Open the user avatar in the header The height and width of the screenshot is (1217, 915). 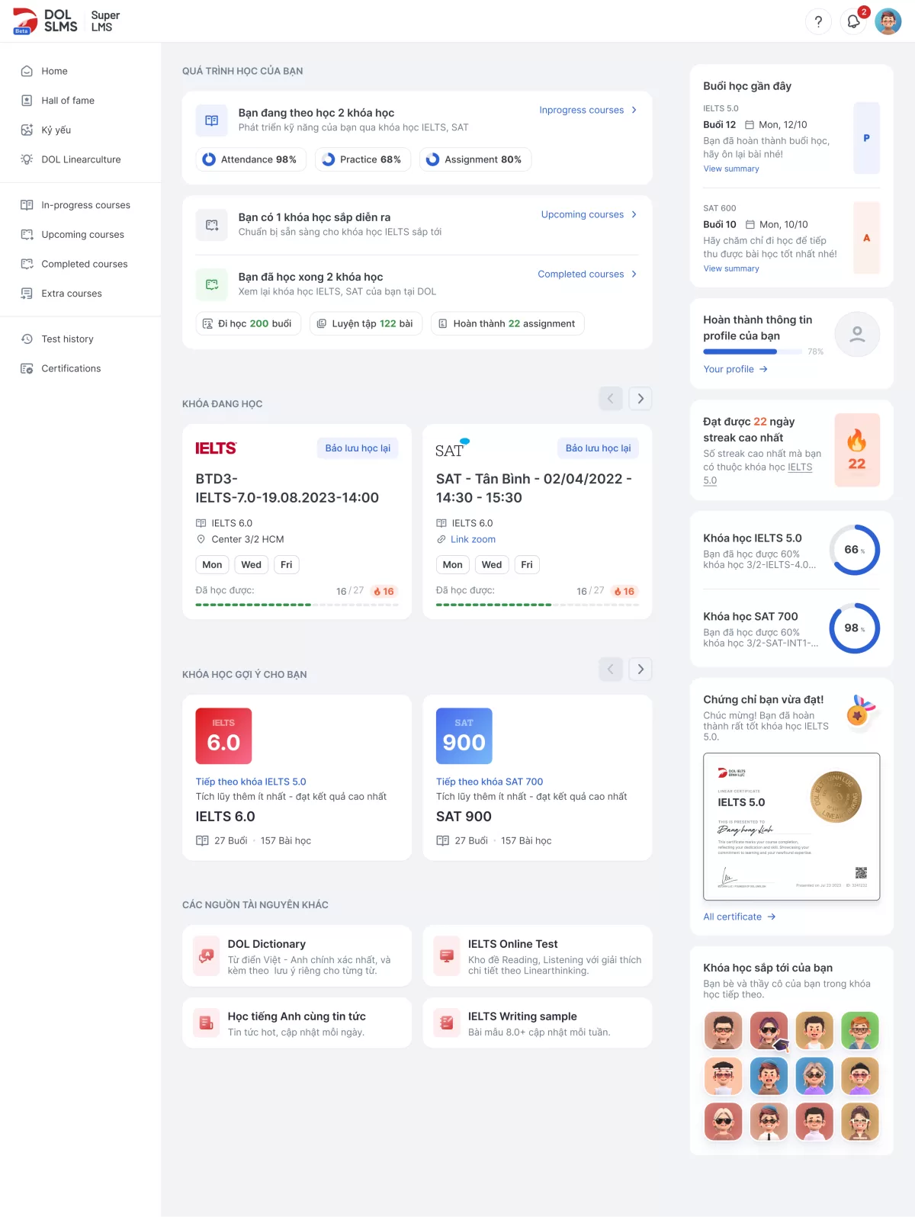(888, 21)
